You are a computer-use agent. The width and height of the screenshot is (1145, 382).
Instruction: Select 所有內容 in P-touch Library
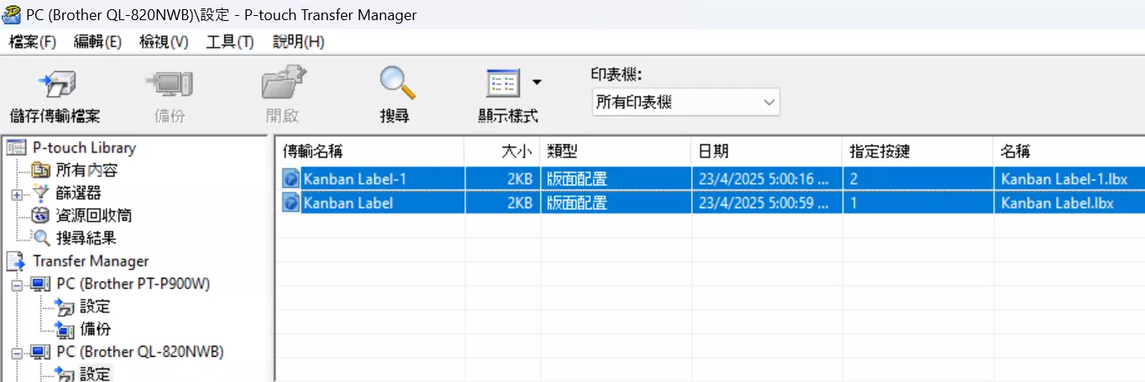(x=86, y=170)
